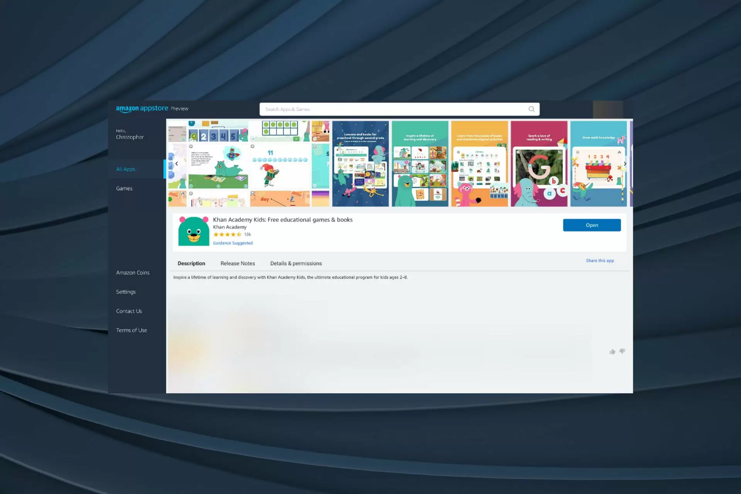Expand the Details & permissions section
The image size is (741, 494).
296,263
